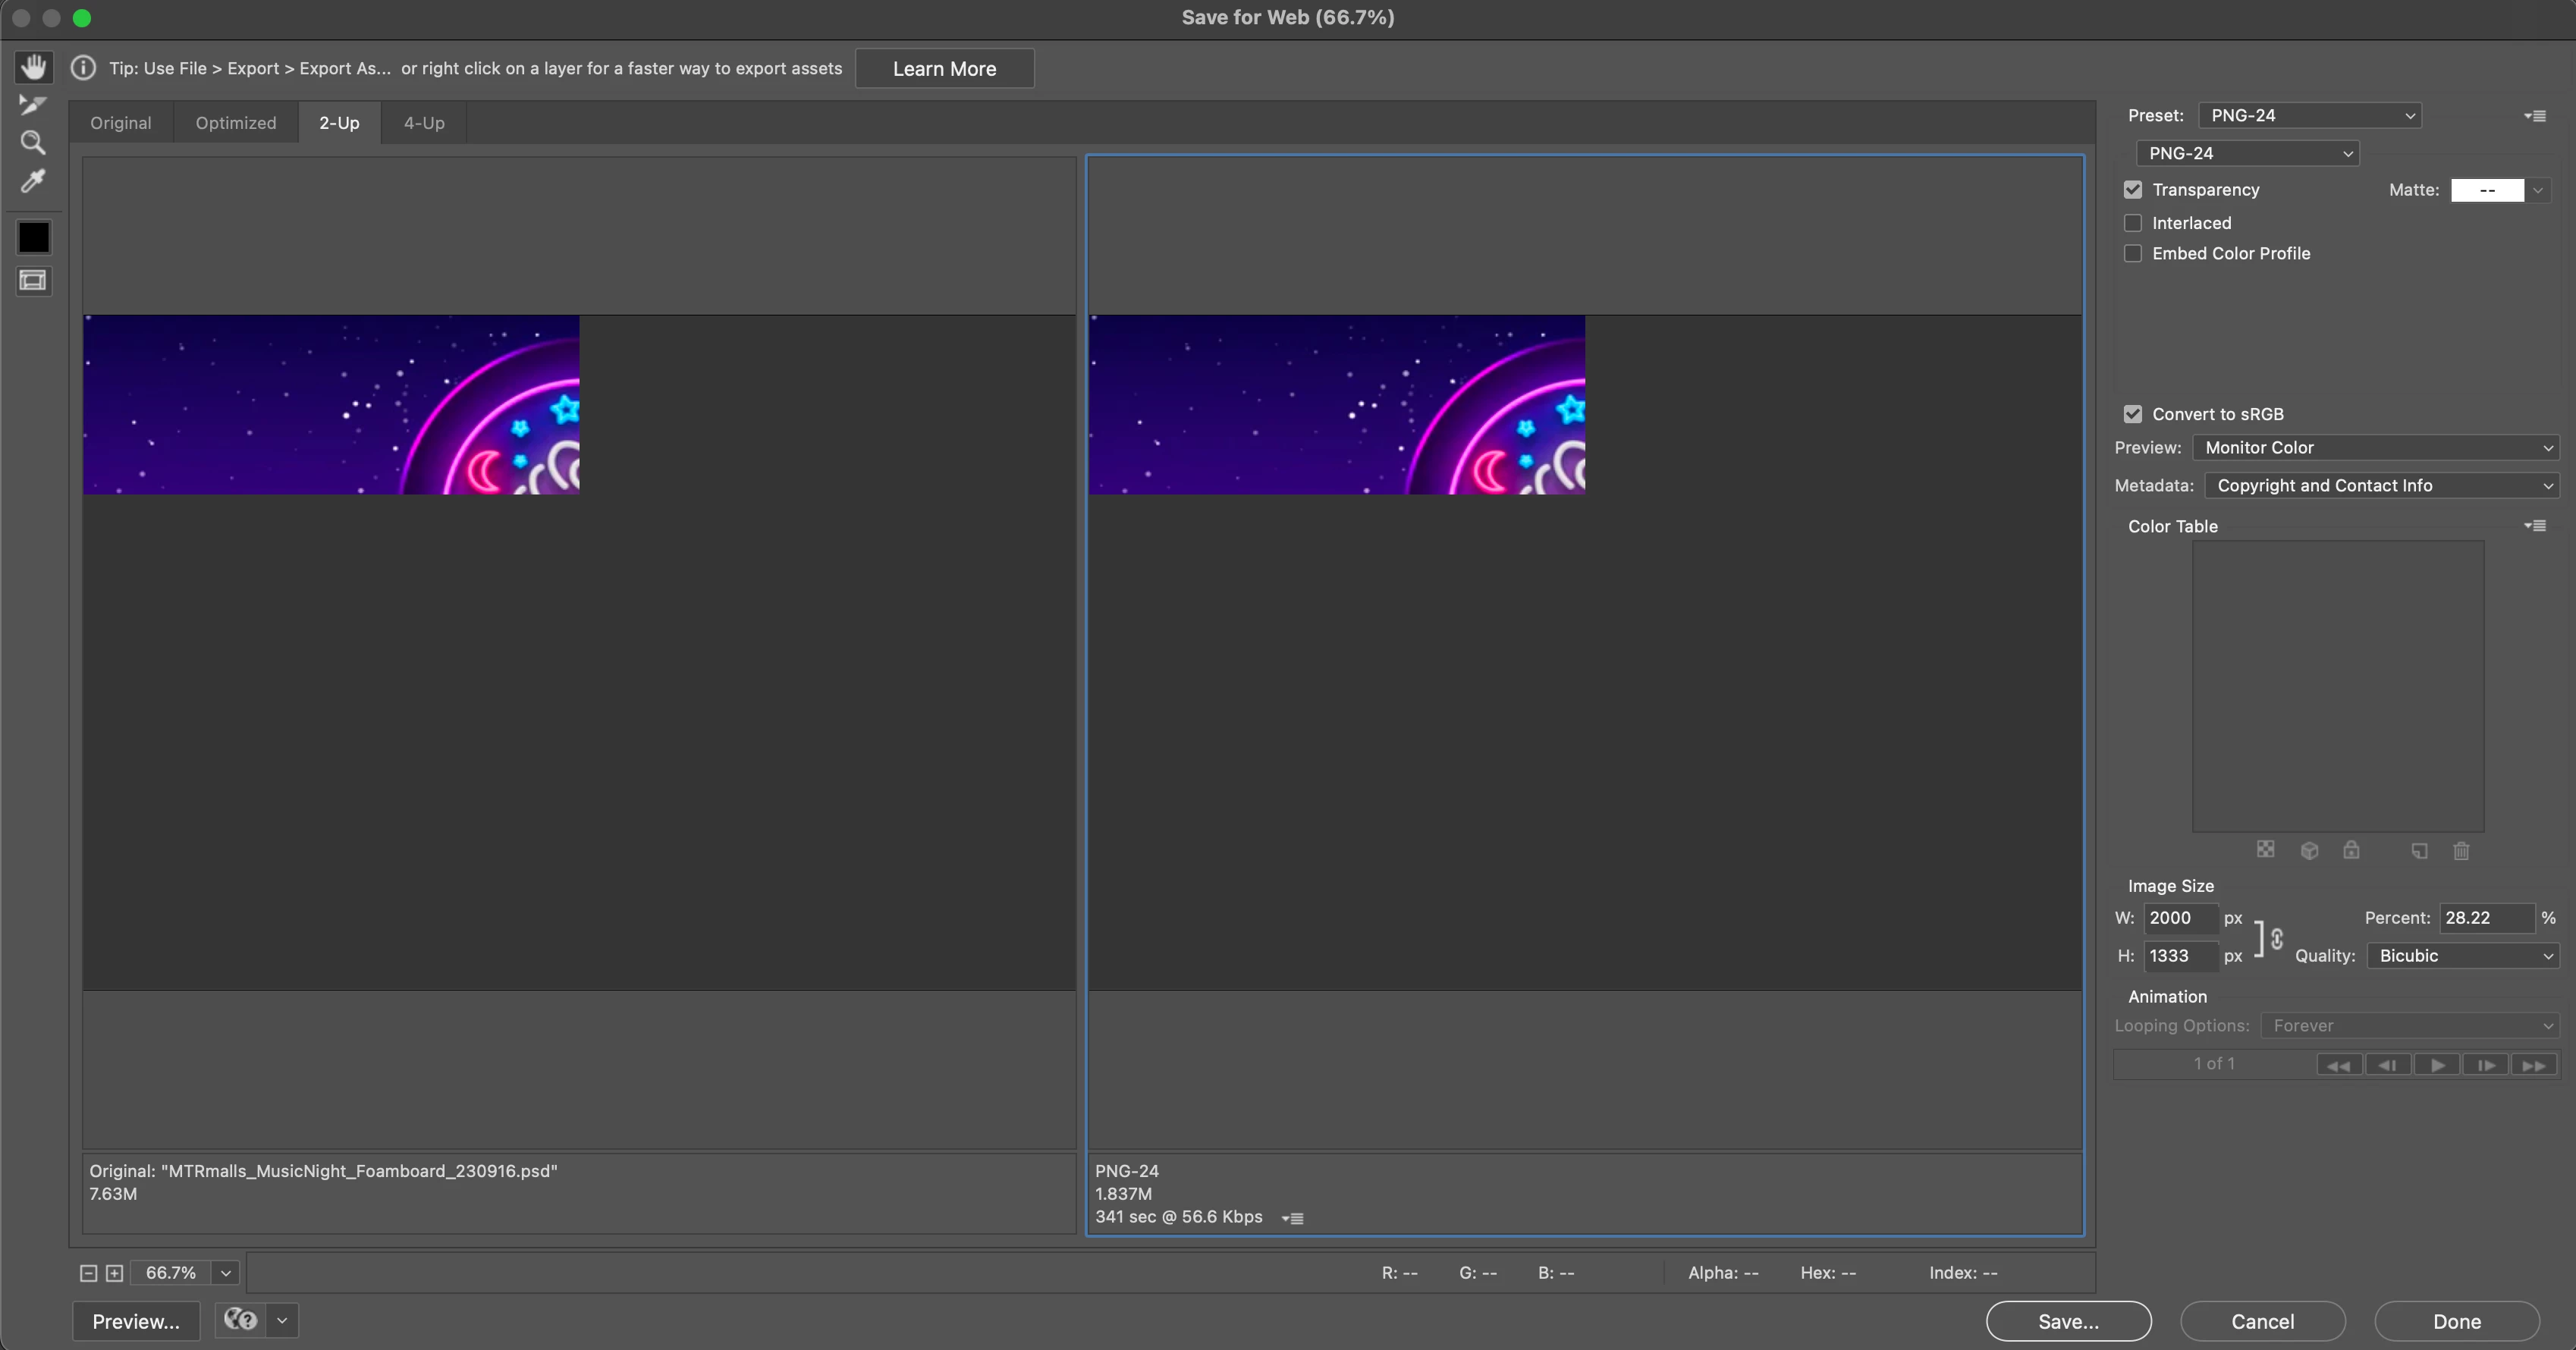The height and width of the screenshot is (1350, 2576).
Task: Select the Hand tool
Action: pos(33,67)
